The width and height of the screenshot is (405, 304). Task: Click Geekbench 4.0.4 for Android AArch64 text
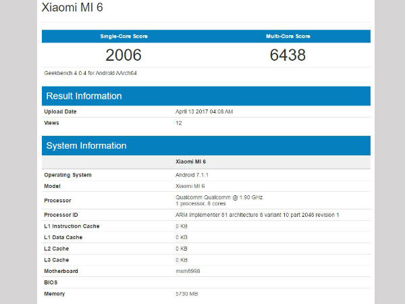(90, 73)
